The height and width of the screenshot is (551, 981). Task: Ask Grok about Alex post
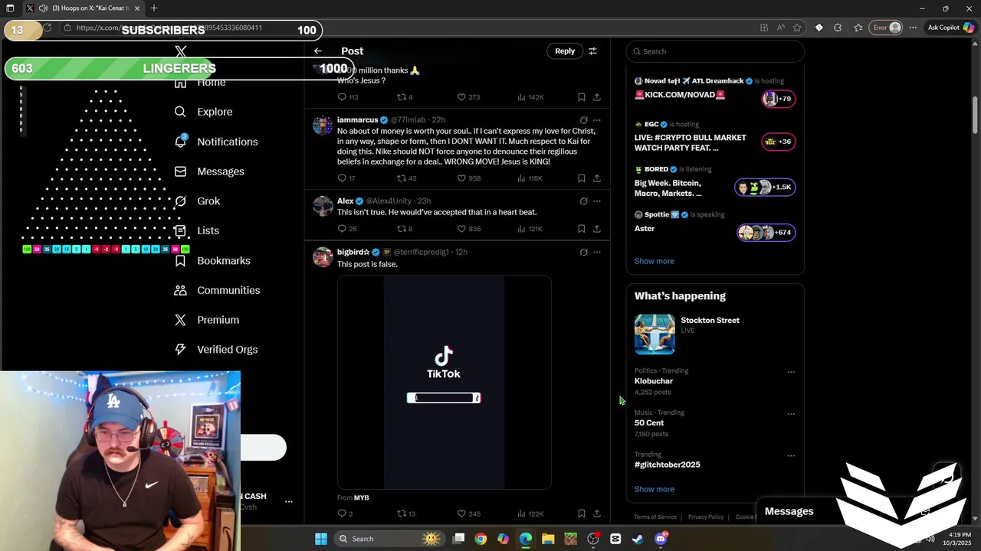pos(583,201)
